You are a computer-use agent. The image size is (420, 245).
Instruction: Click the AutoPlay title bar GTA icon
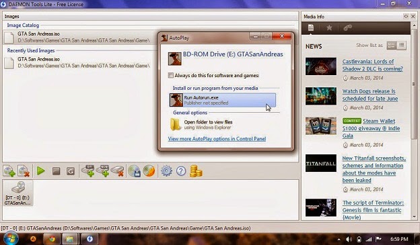click(x=164, y=38)
